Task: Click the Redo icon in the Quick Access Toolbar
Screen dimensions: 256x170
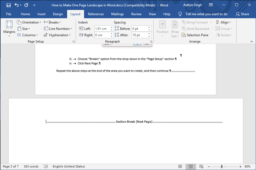Action: tap(26, 5)
